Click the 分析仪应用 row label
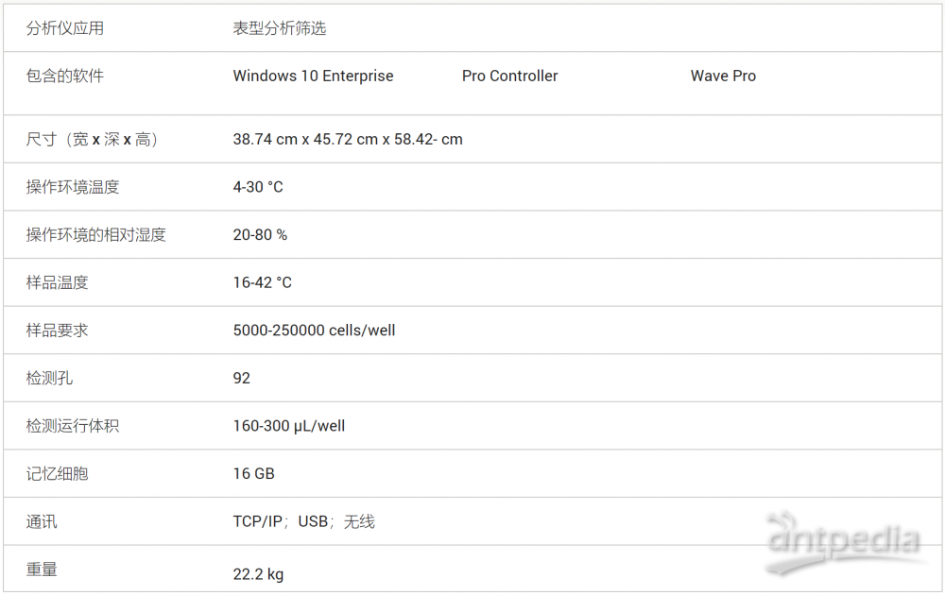Viewport: 945px width, 595px height. 65,28
